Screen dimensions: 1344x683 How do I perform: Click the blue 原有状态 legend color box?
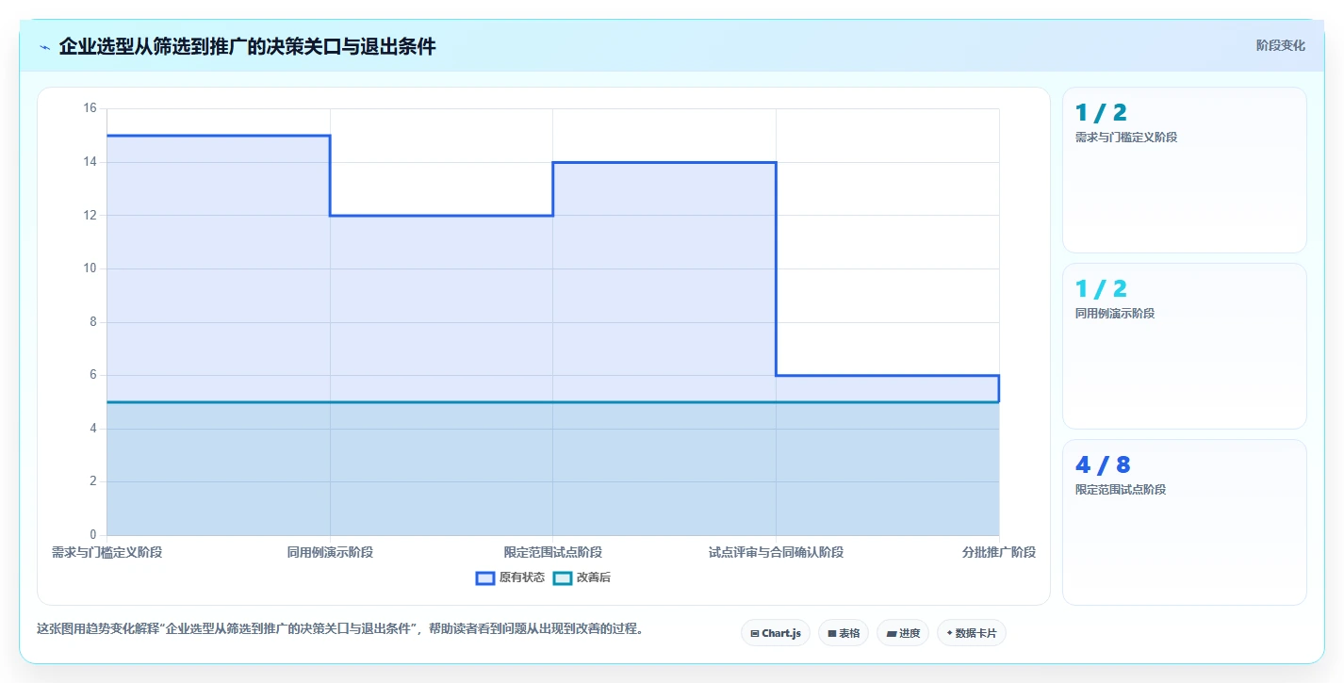[x=485, y=577]
